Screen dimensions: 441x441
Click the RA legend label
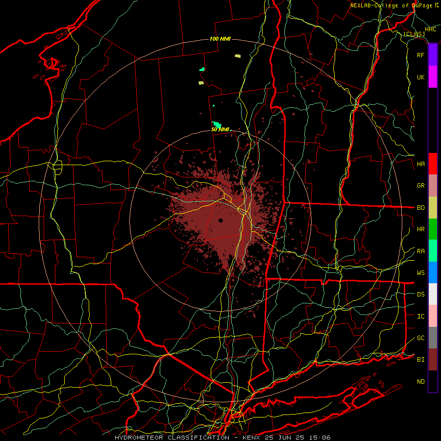pyautogui.click(x=420, y=251)
